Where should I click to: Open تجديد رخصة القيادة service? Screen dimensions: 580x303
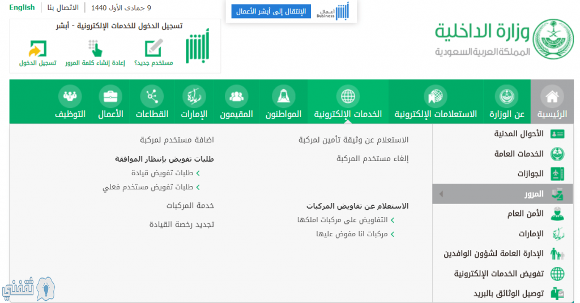[182, 224]
